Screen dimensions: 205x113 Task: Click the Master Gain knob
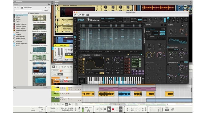coord(182,31)
